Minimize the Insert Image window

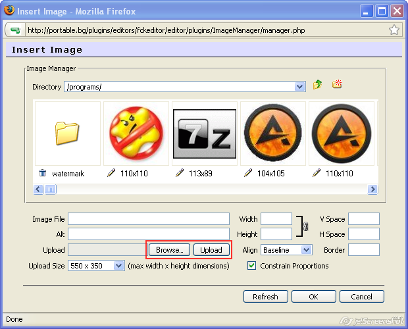click(367, 11)
